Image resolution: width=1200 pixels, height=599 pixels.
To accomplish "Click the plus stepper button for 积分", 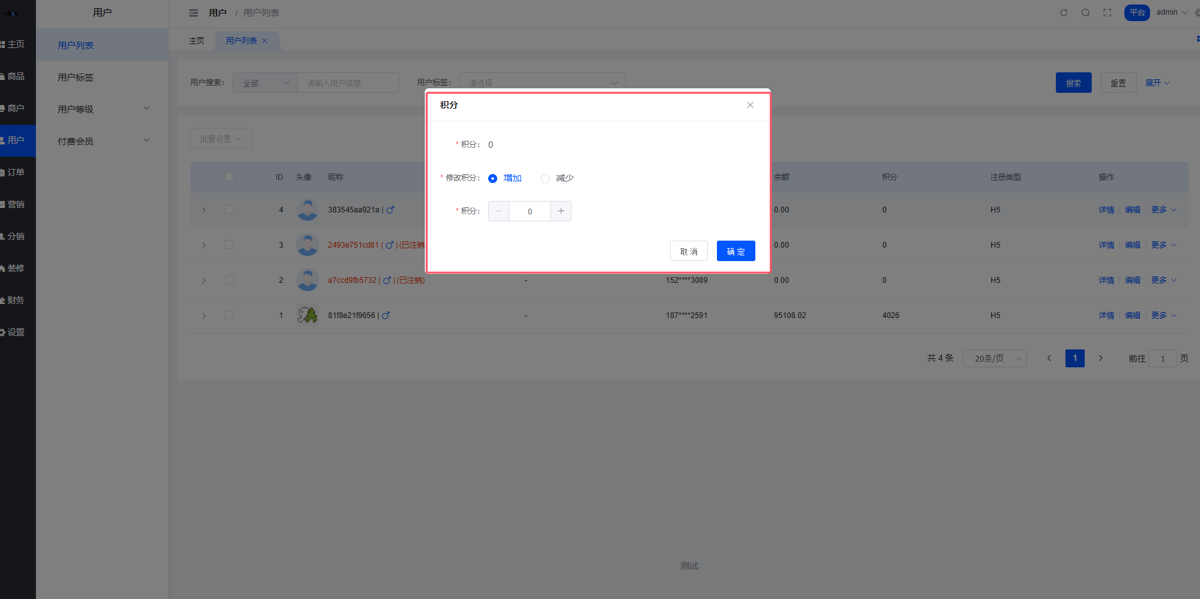I will pyautogui.click(x=561, y=211).
